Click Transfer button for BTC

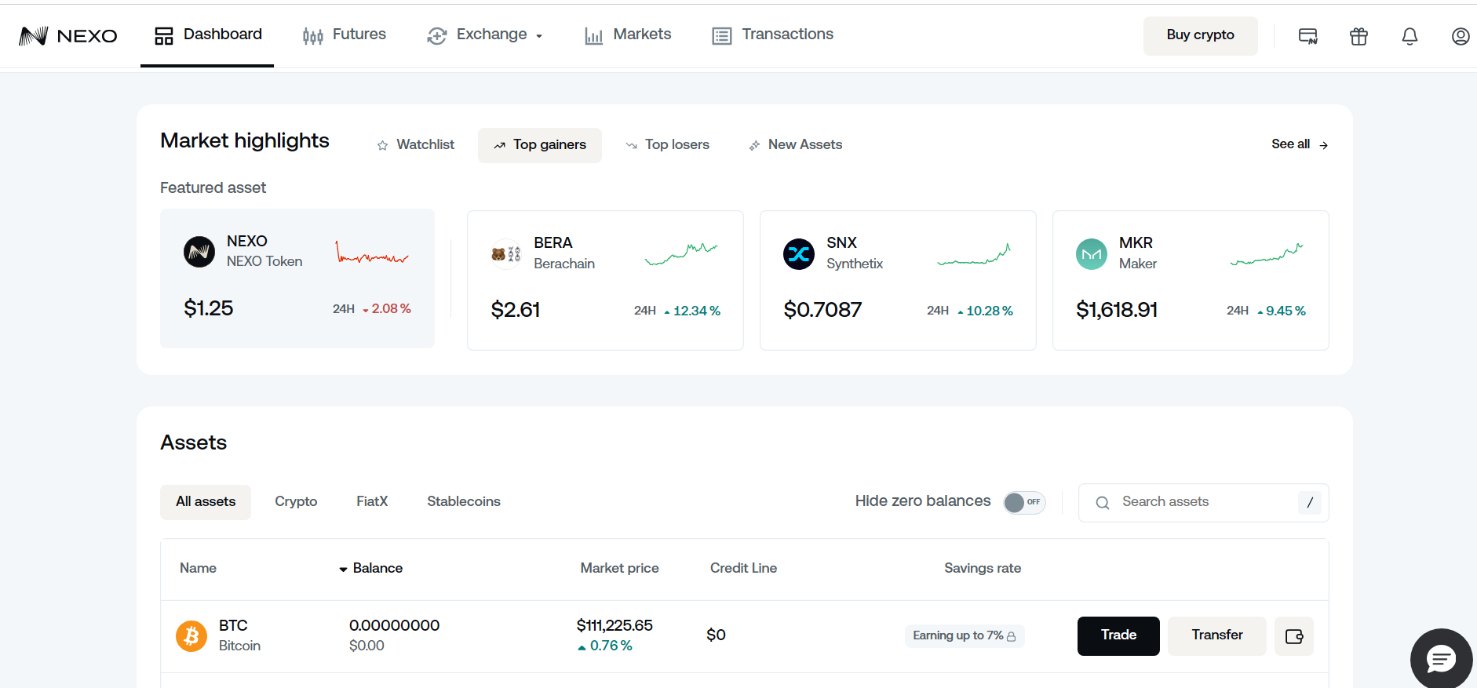coord(1217,635)
